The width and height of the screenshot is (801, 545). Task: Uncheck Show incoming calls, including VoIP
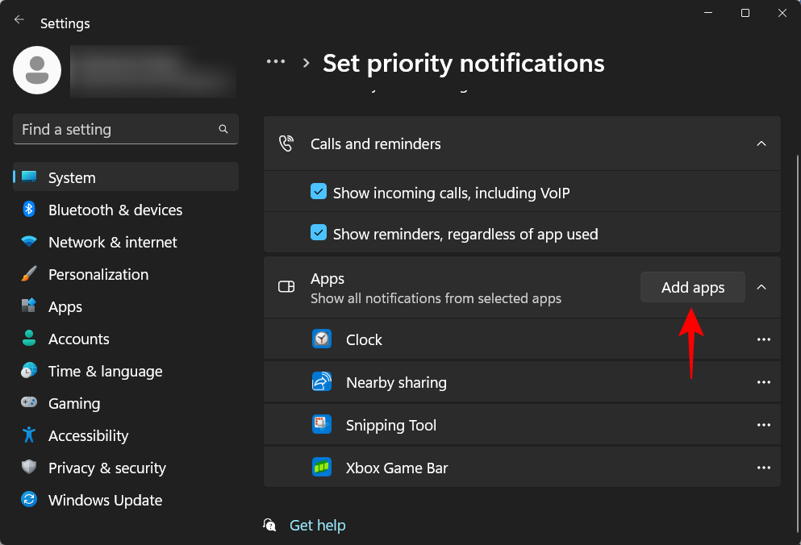[319, 192]
